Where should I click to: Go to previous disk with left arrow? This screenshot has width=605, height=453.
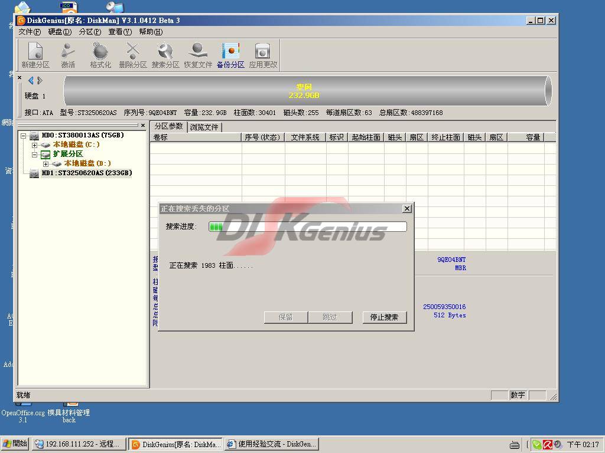(x=31, y=80)
